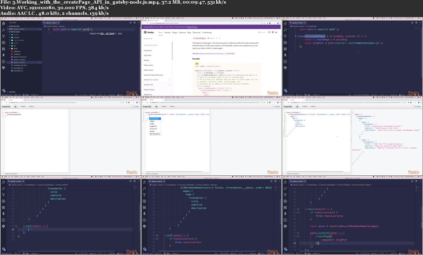Open Plugins nav item on Gatsby site
Screen dimensions: 423x255
175,32
